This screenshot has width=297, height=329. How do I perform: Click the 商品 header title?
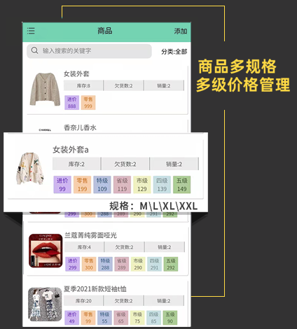(104, 31)
